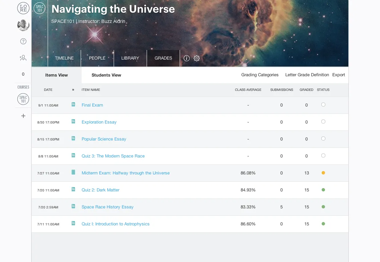The image size is (380, 262).
Task: Click SPAC 101 badge in course banner
Action: (40, 8)
